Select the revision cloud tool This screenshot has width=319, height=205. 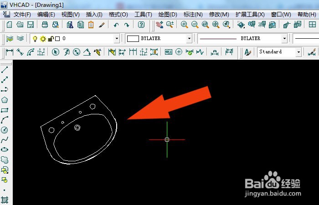(x=5, y=159)
